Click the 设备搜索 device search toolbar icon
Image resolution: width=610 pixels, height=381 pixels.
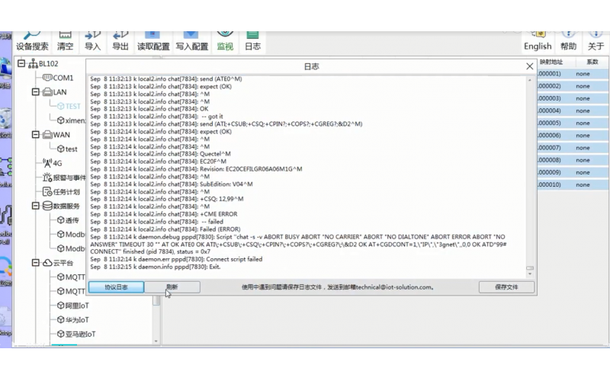click(x=32, y=40)
